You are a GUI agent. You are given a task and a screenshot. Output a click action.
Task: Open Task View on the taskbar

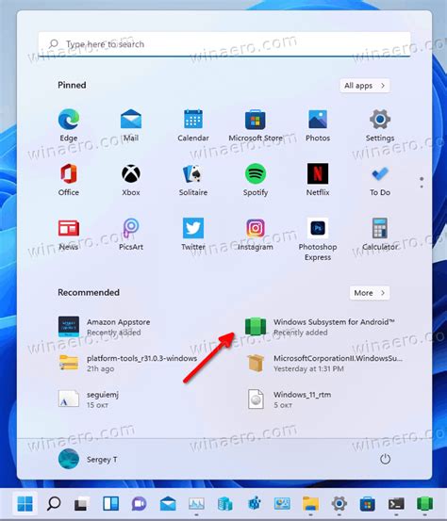point(82,504)
